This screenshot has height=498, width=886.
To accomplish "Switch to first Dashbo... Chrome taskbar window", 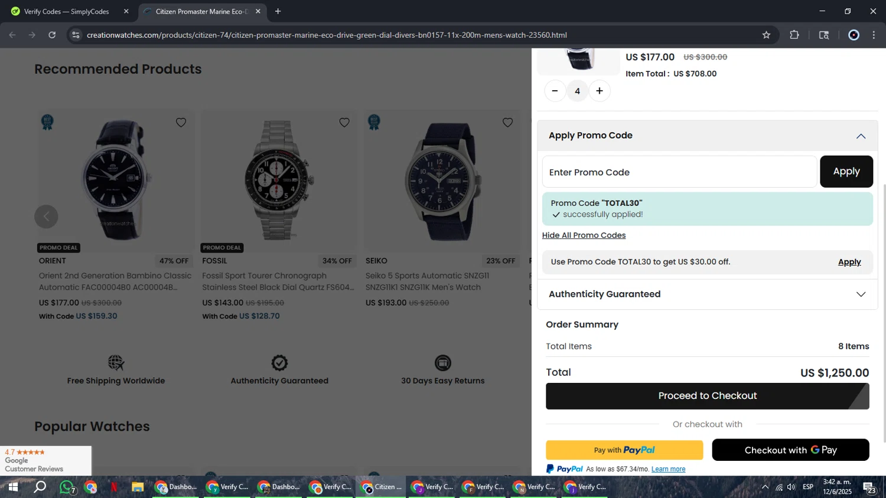I will (176, 487).
